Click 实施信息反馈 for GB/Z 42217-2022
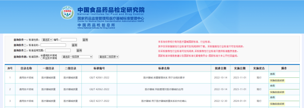 click(x=277, y=104)
